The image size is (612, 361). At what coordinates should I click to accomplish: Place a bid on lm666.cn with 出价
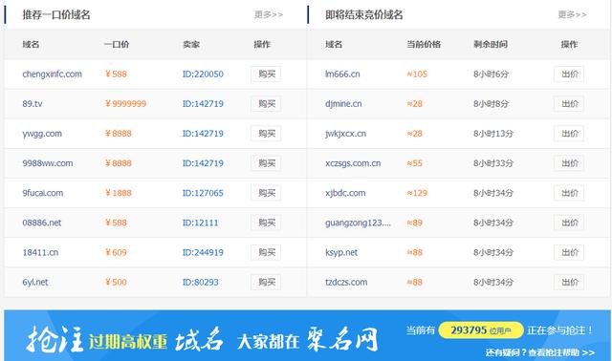tap(569, 74)
